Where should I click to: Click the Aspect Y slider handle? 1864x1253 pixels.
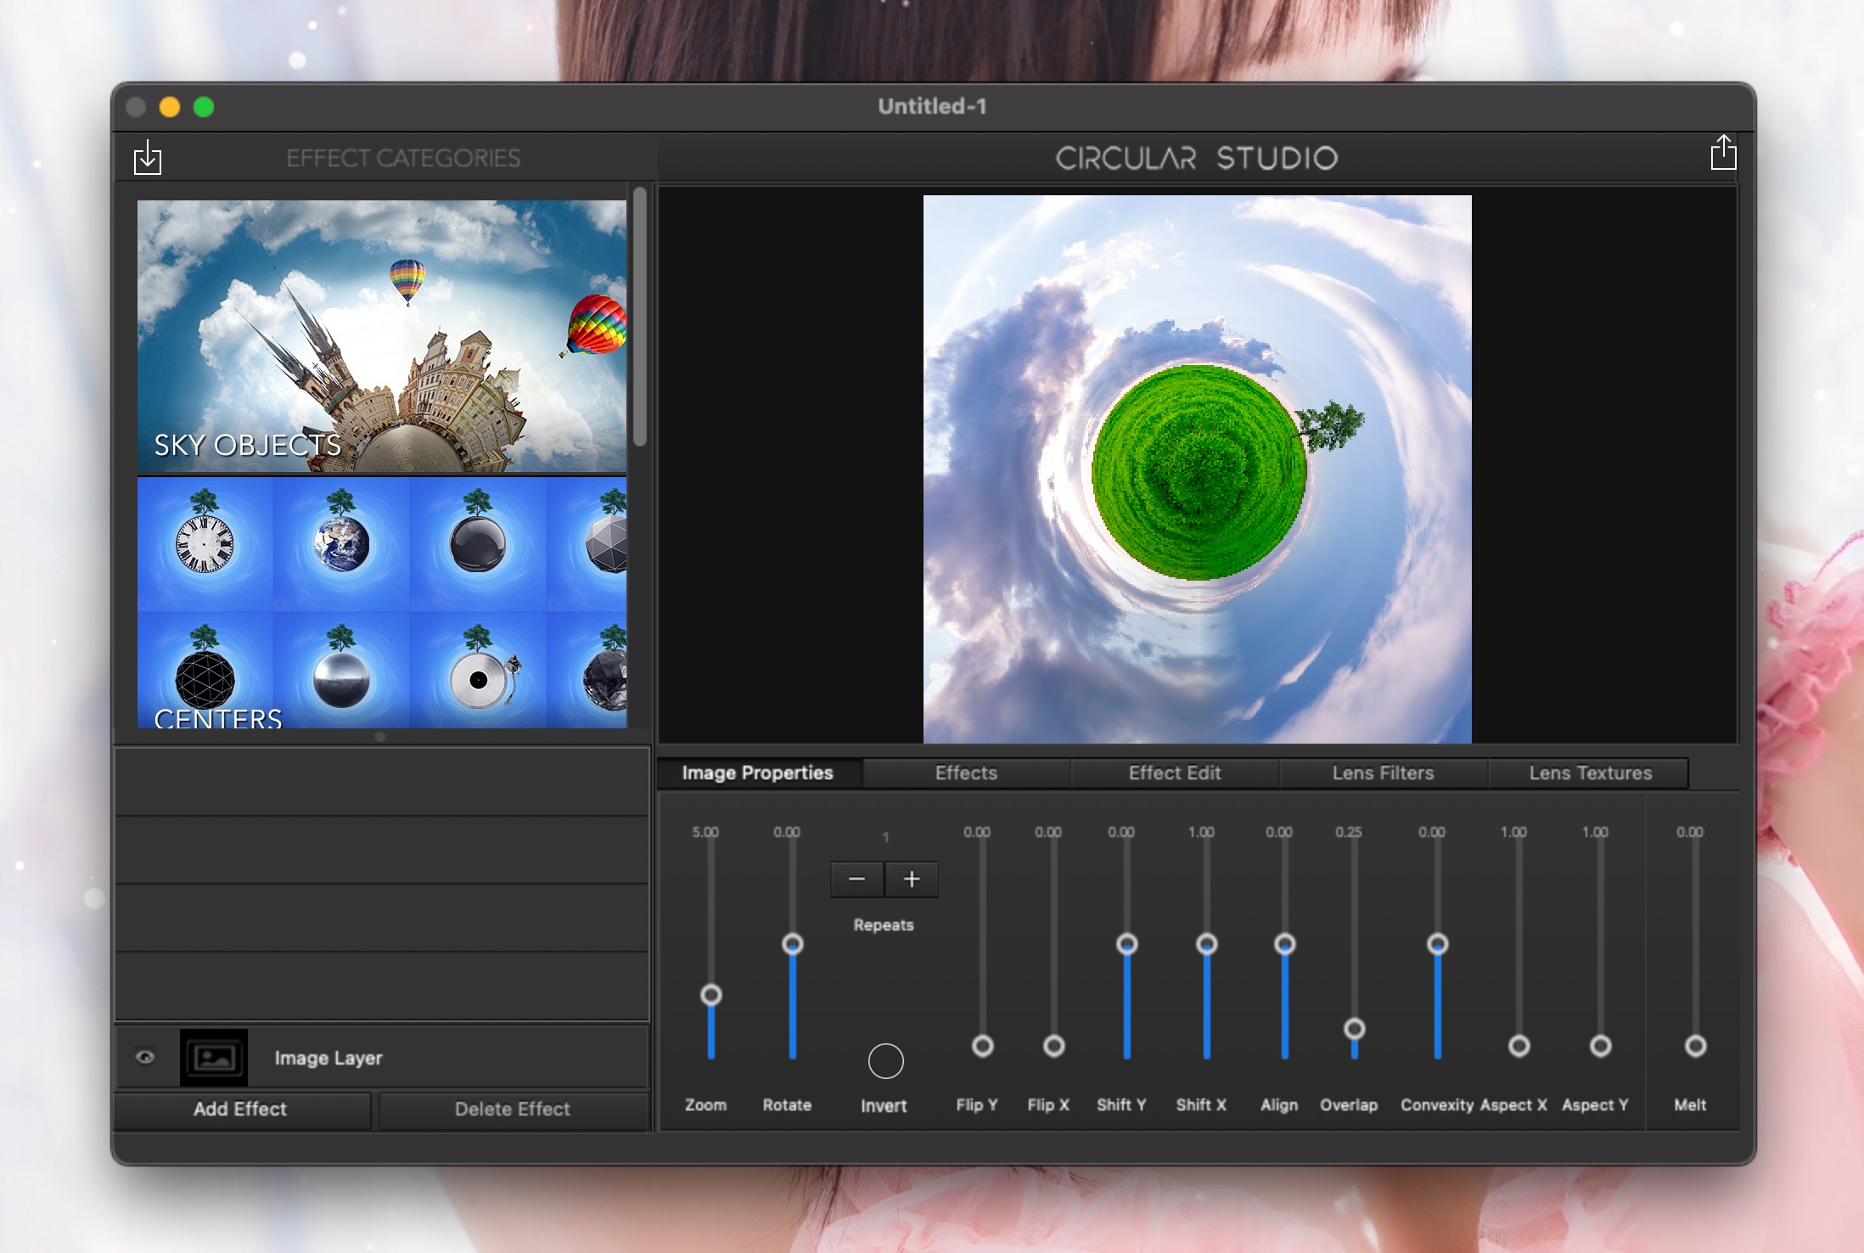pos(1601,1045)
